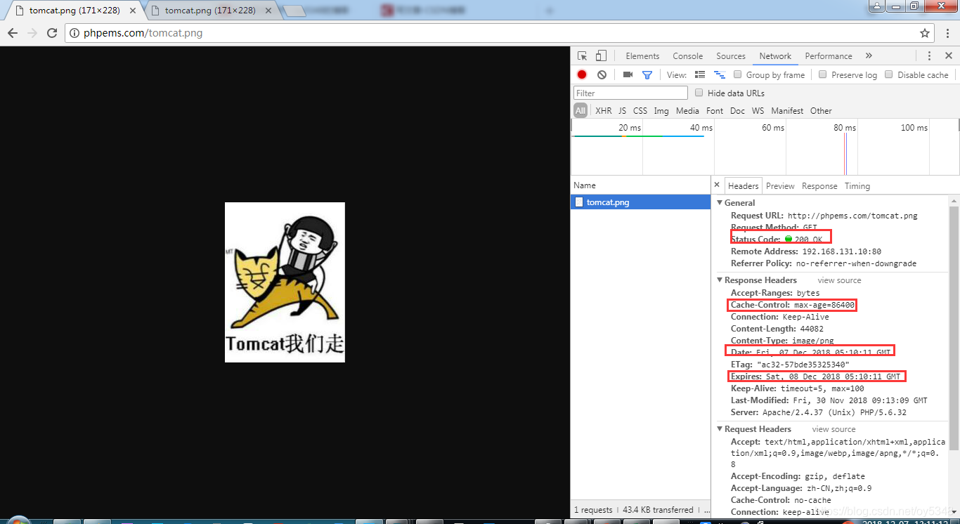The height and width of the screenshot is (524, 960).
Task: Show overview waterfall view icon
Action: pos(720,74)
